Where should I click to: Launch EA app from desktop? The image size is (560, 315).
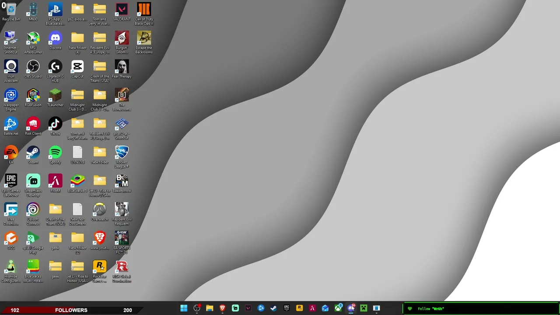click(x=11, y=155)
